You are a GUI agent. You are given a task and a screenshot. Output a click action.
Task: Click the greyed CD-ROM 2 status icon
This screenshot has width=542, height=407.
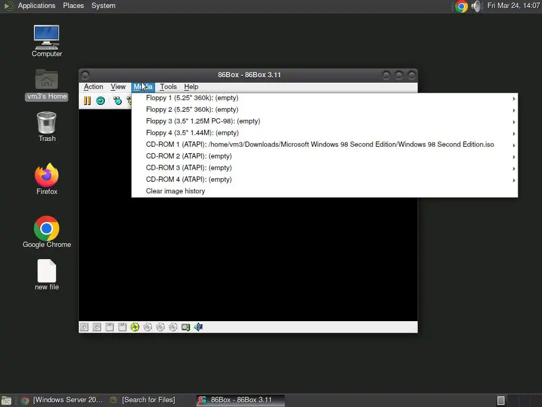(x=148, y=327)
